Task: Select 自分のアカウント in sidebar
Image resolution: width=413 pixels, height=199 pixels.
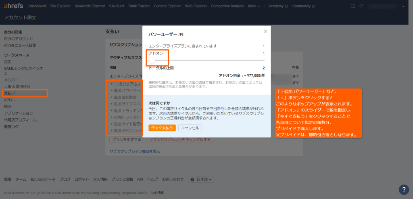Action: (19, 39)
